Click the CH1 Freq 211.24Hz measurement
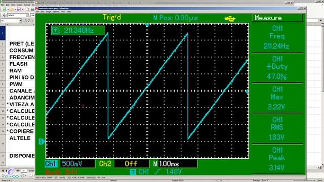This screenshot has height=182, width=324. click(x=277, y=37)
